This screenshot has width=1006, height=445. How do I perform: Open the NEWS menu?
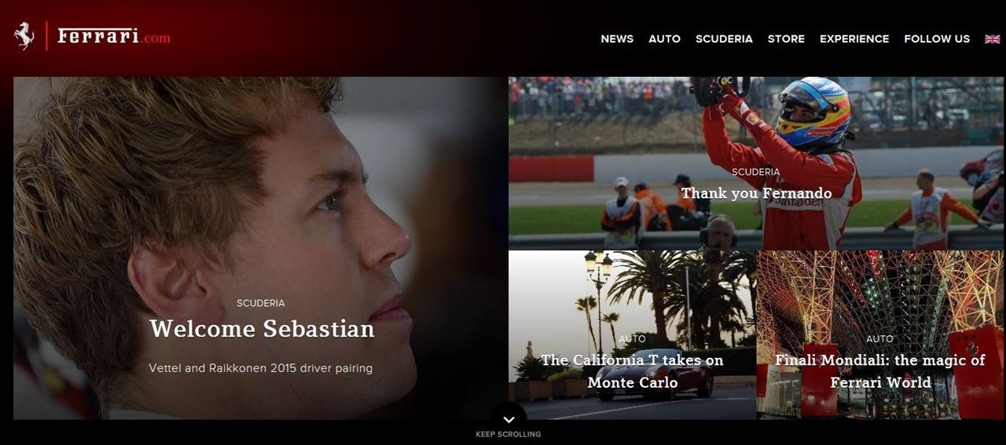(x=617, y=38)
